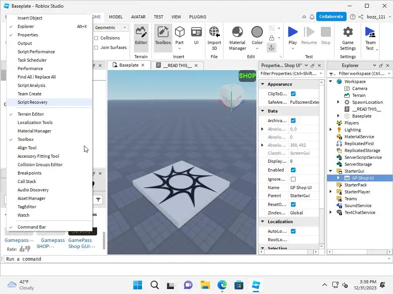Click the view orientation cube in viewport
This screenshot has width=393, height=294.
coord(232,96)
